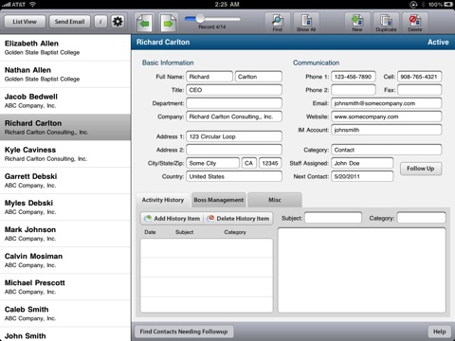This screenshot has height=341, width=455.
Task: Edit the Cell number field
Action: click(419, 77)
